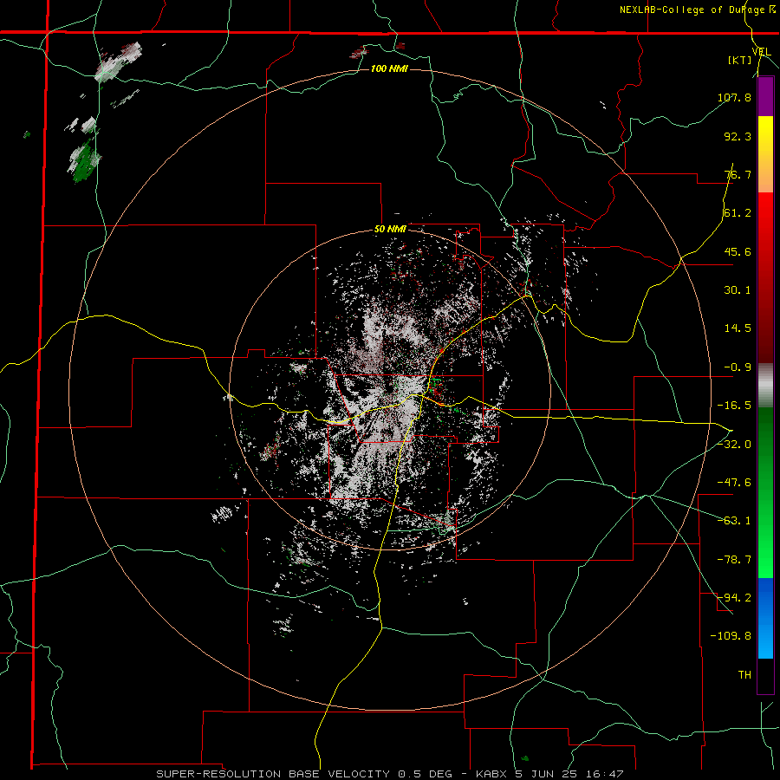The image size is (780, 780).
Task: Click the 50 NMI range ring label
Action: coord(390,230)
